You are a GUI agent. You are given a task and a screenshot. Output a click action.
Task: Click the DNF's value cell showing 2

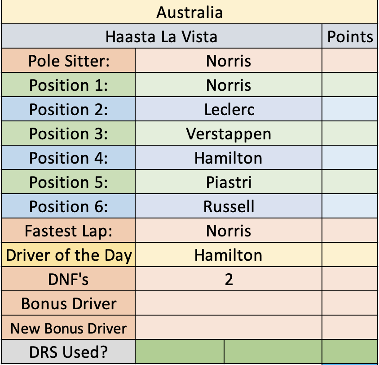point(229,279)
